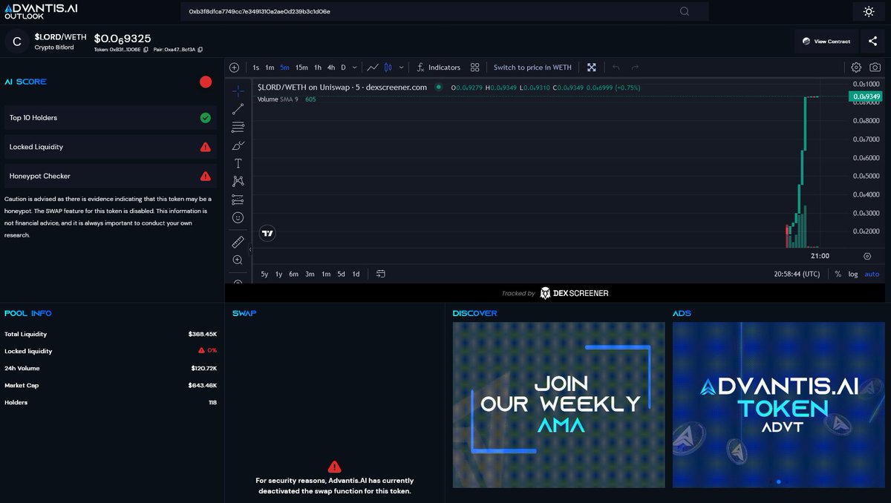891x503 pixels.
Task: Select the Fibonacci retracement tool
Action: [238, 127]
